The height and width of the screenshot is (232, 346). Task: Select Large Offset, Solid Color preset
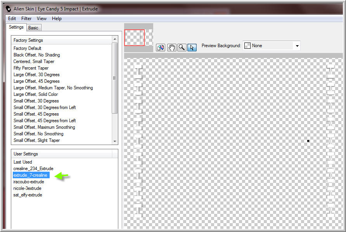click(36, 94)
